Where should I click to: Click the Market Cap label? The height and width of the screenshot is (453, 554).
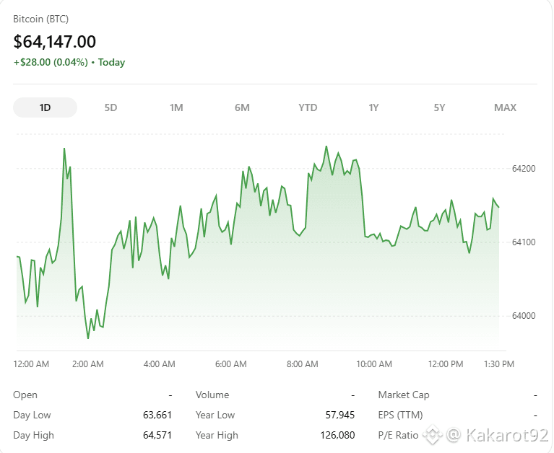pyautogui.click(x=404, y=395)
